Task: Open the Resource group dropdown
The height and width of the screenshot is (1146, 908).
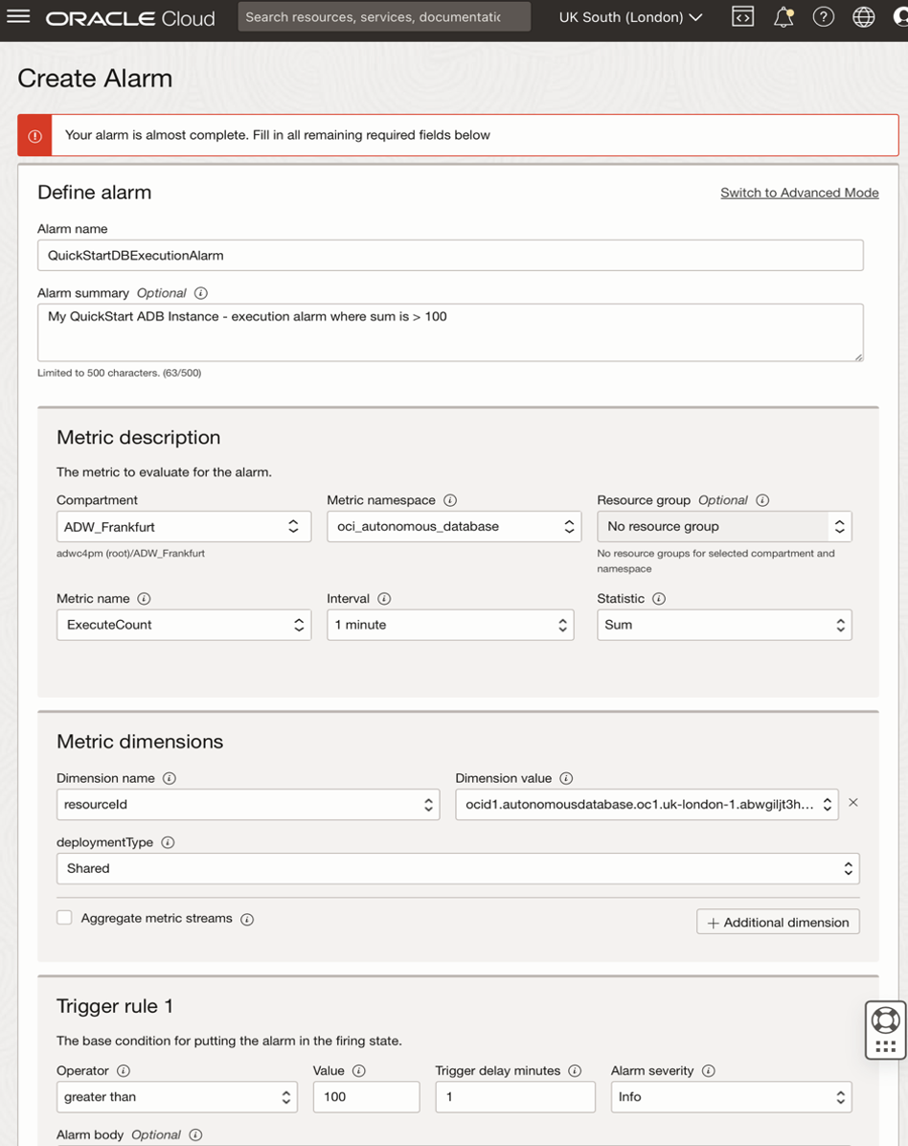Action: point(725,527)
